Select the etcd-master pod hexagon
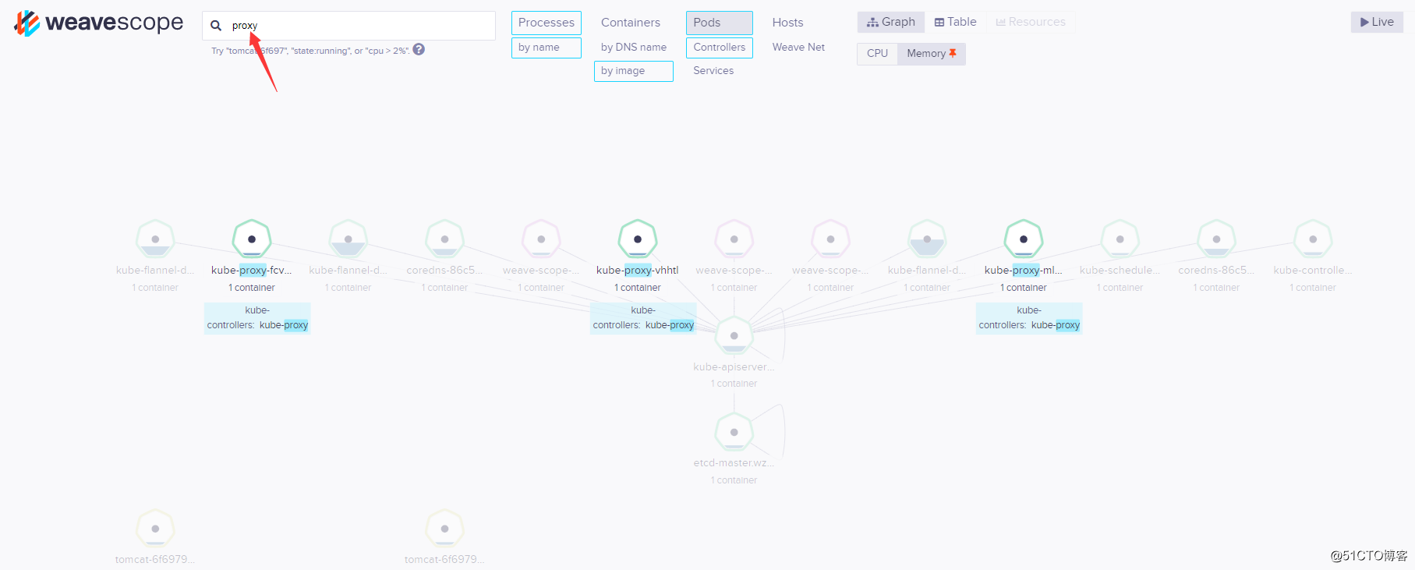This screenshot has width=1415, height=570. pos(734,432)
